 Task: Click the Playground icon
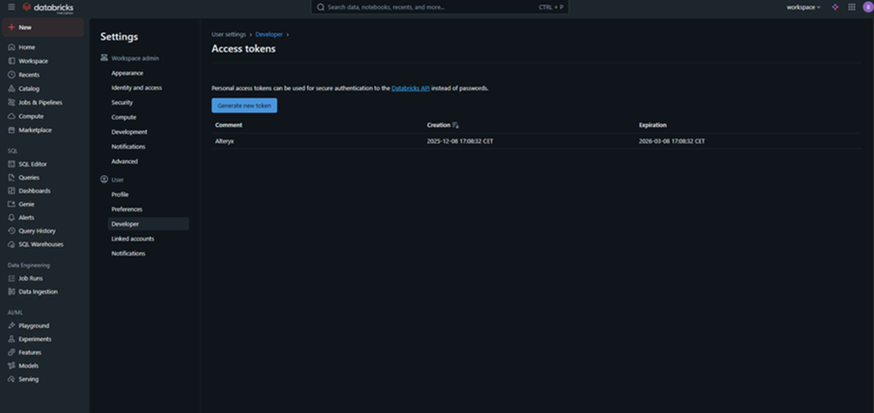tap(11, 325)
